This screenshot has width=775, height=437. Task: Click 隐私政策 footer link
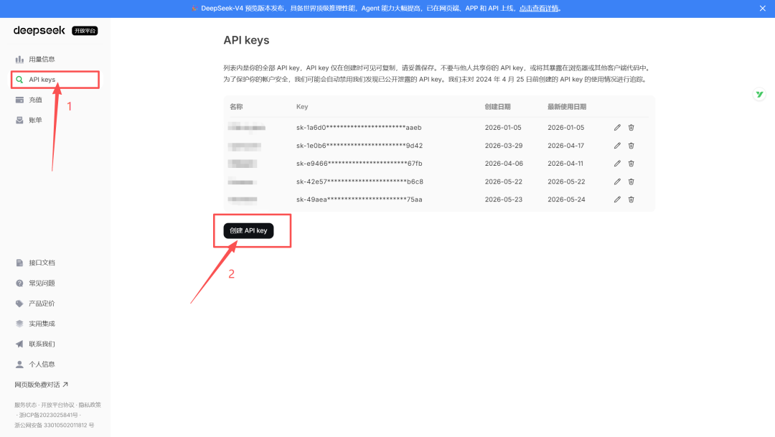[x=90, y=405]
